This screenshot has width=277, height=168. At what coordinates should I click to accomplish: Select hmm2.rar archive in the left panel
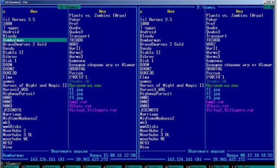[78, 102]
